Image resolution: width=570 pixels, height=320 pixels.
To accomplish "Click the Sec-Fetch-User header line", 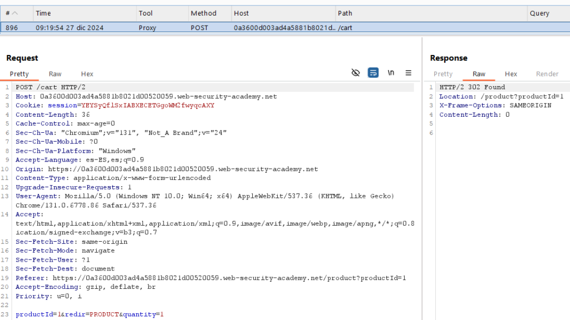I will [x=53, y=260].
